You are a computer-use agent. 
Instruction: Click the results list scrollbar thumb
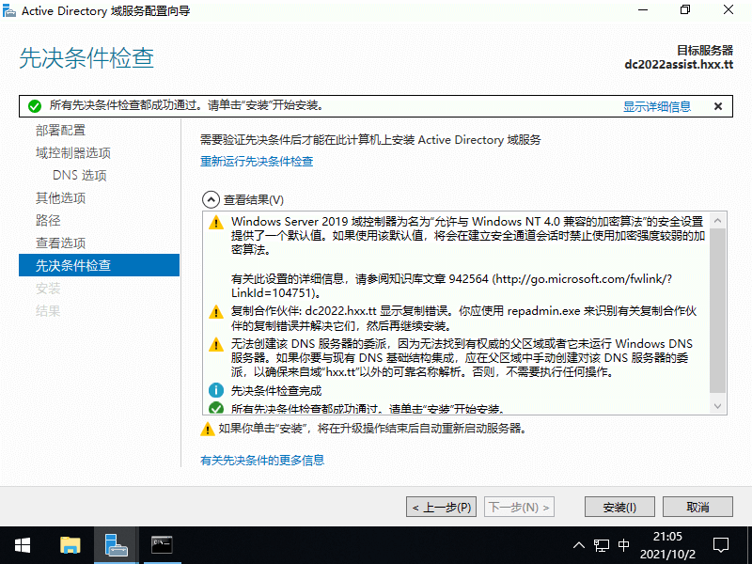[x=718, y=310]
